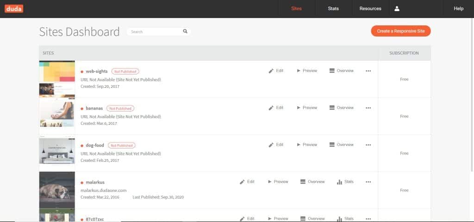Click the 87c07zxc site name

click(x=94, y=219)
